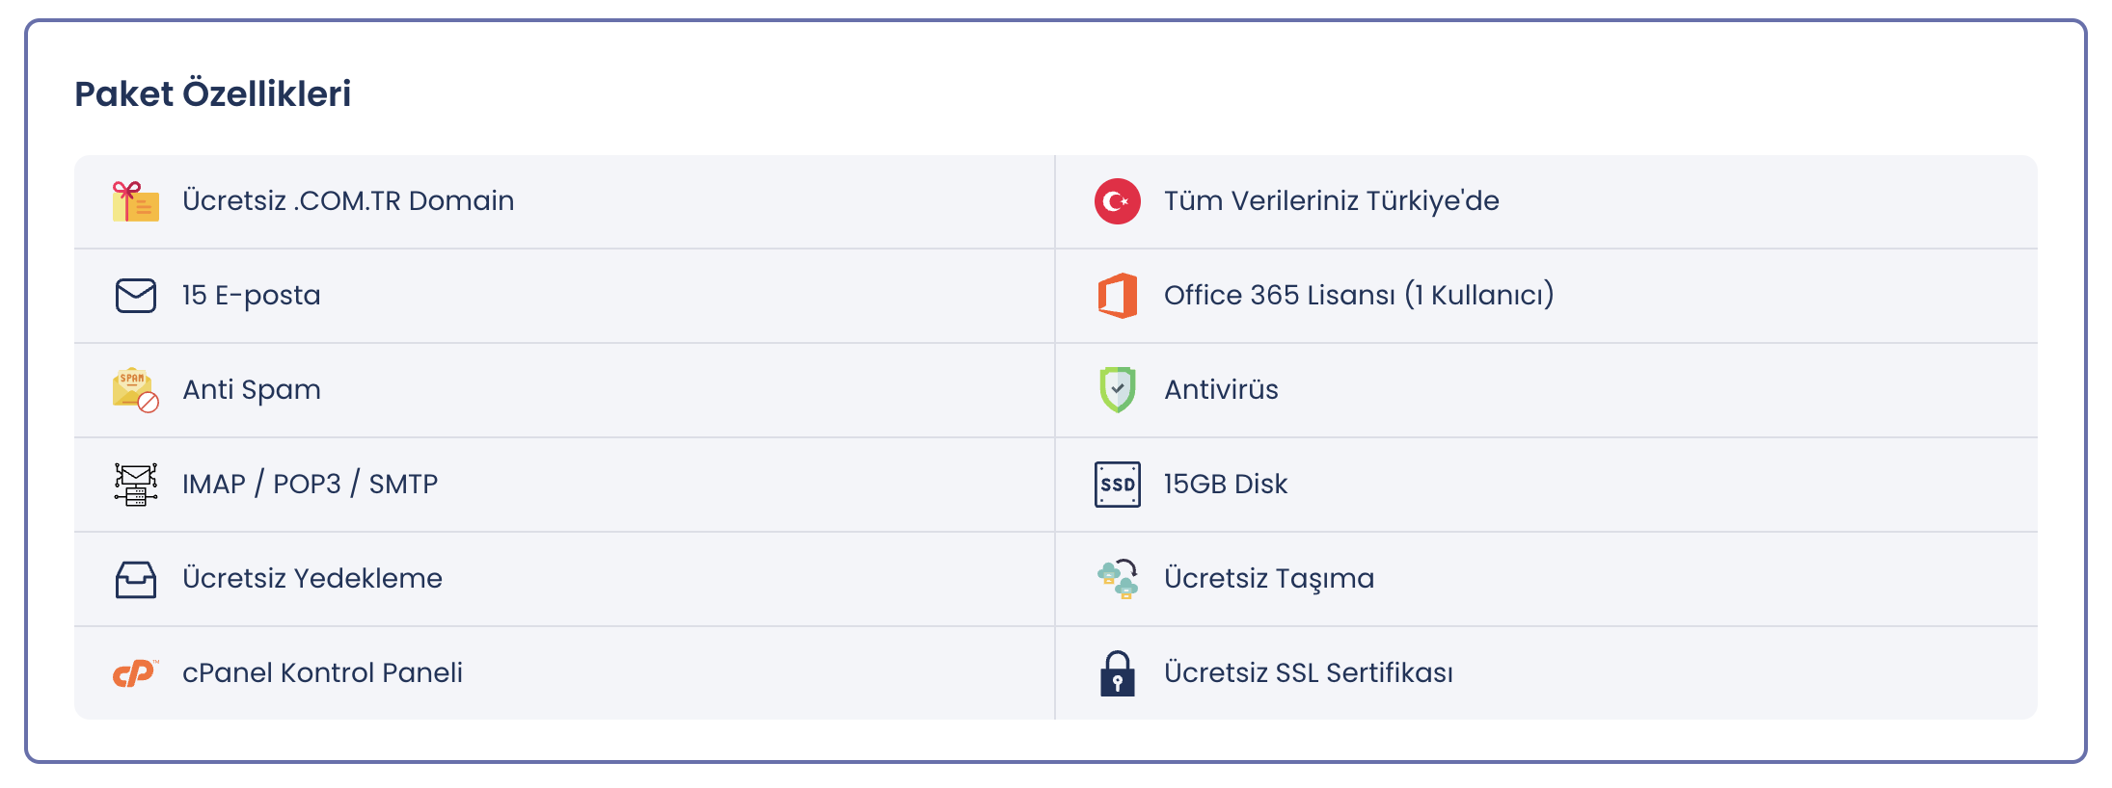Screen dimensions: 2112x788
Task: Click the IMAP mail server icon
Action: 136,485
